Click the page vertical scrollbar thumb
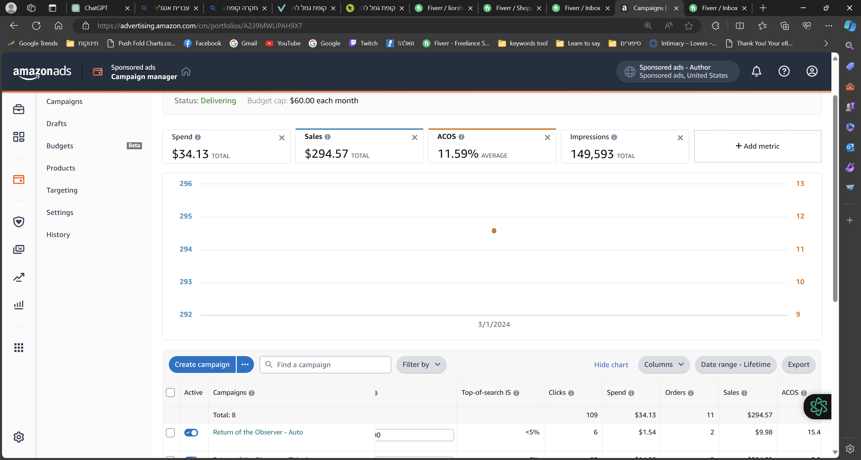 point(835,198)
